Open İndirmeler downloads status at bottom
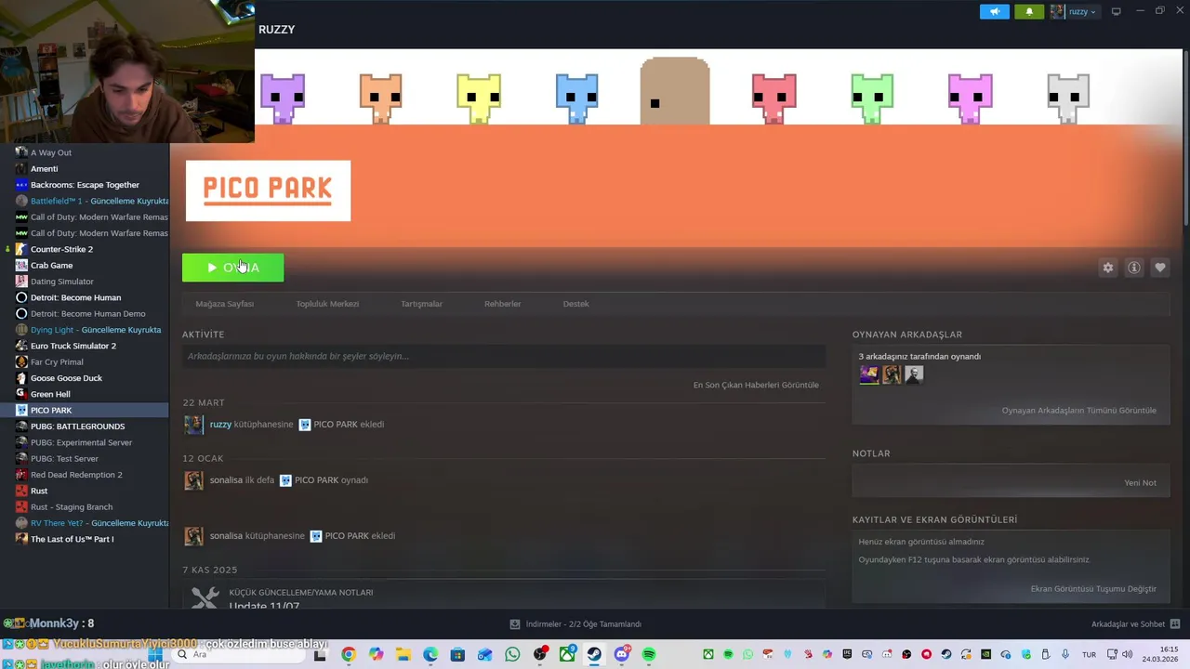The height and width of the screenshot is (669, 1190). [575, 624]
